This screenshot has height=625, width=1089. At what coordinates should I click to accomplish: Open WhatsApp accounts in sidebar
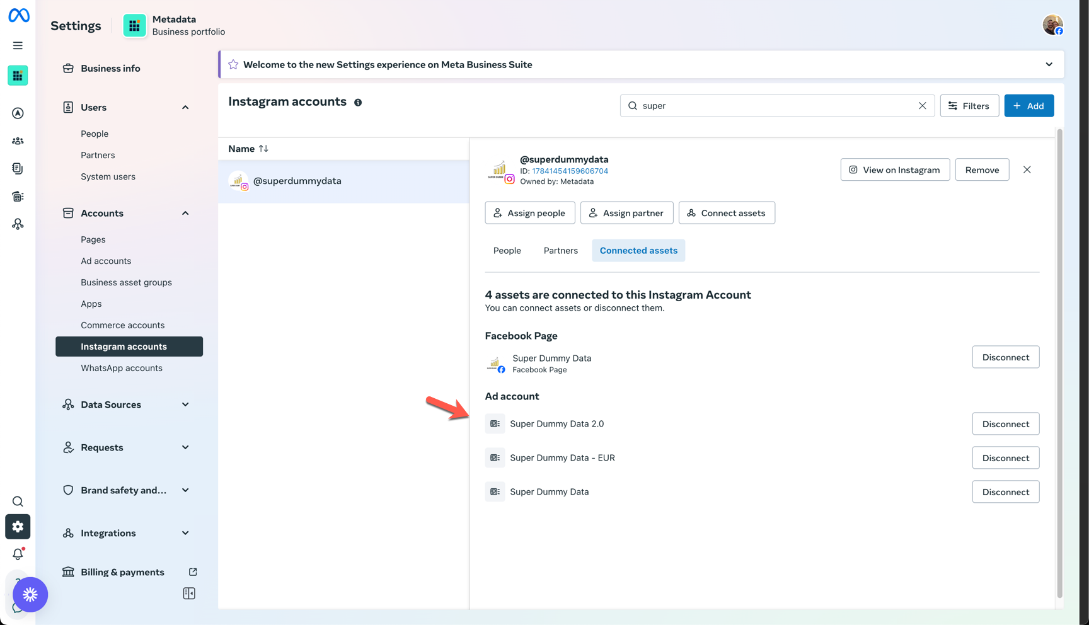[x=122, y=368]
